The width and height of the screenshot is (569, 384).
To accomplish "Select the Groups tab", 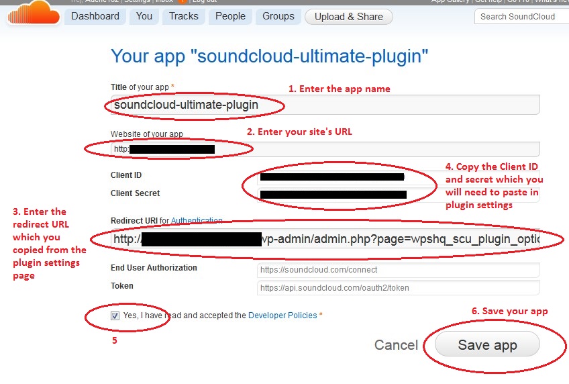I will 278,16.
